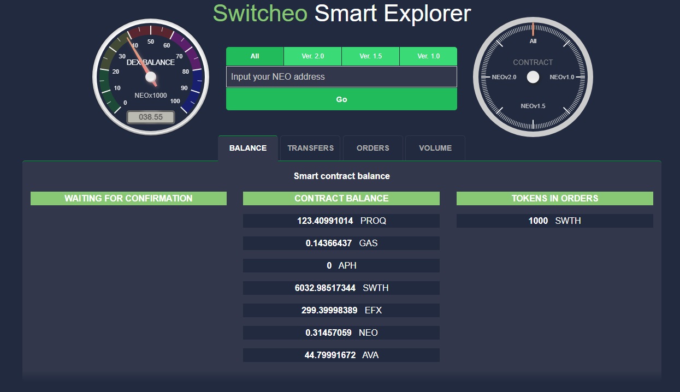Select NEOv1.5 on the contract dial
This screenshot has width=680, height=392.
[533, 106]
